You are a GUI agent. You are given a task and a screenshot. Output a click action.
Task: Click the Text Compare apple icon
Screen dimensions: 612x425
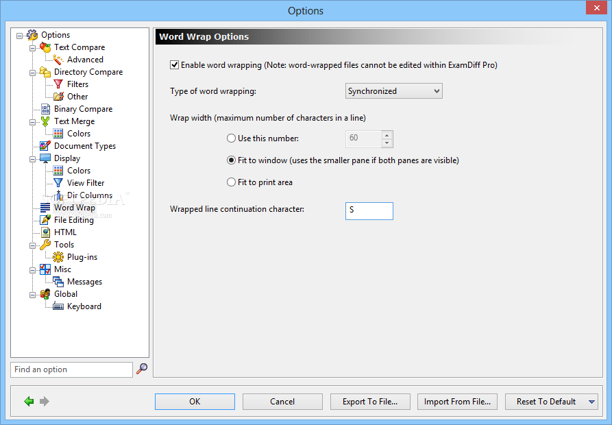45,47
